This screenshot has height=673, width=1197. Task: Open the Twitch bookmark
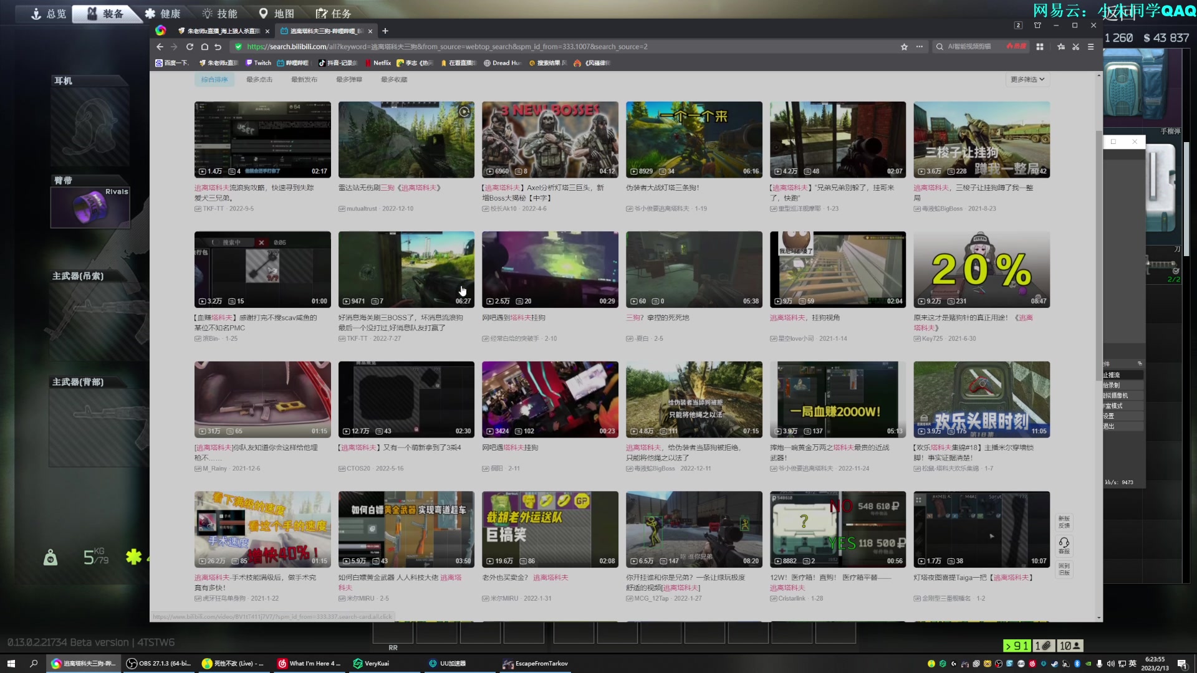259,63
